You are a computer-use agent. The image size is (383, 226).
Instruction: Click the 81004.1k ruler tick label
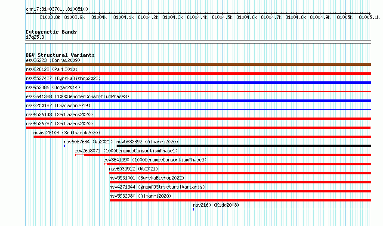124,17
